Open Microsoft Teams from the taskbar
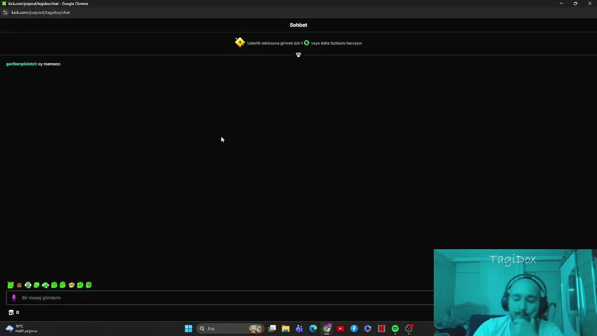The width and height of the screenshot is (597, 336). [299, 329]
